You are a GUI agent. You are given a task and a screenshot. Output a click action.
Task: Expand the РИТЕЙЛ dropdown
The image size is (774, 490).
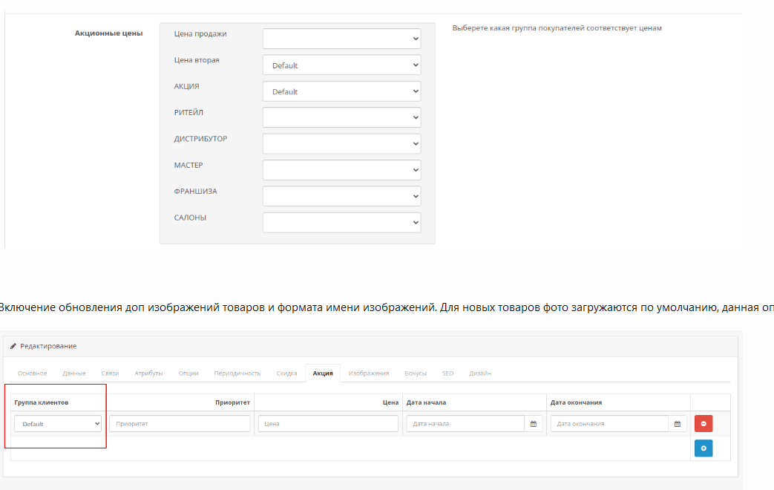point(341,117)
